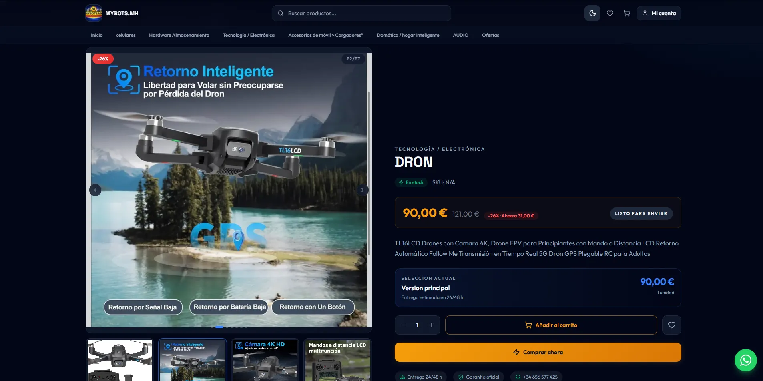Open WhatsApp chat floating icon
The width and height of the screenshot is (763, 381).
coord(745,360)
